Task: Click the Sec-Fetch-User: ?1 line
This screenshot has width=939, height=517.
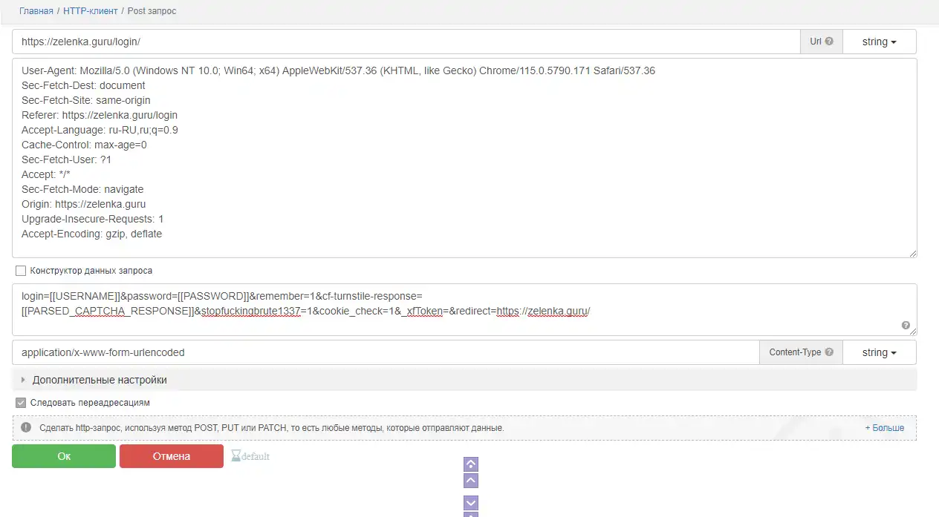Action: [x=67, y=159]
